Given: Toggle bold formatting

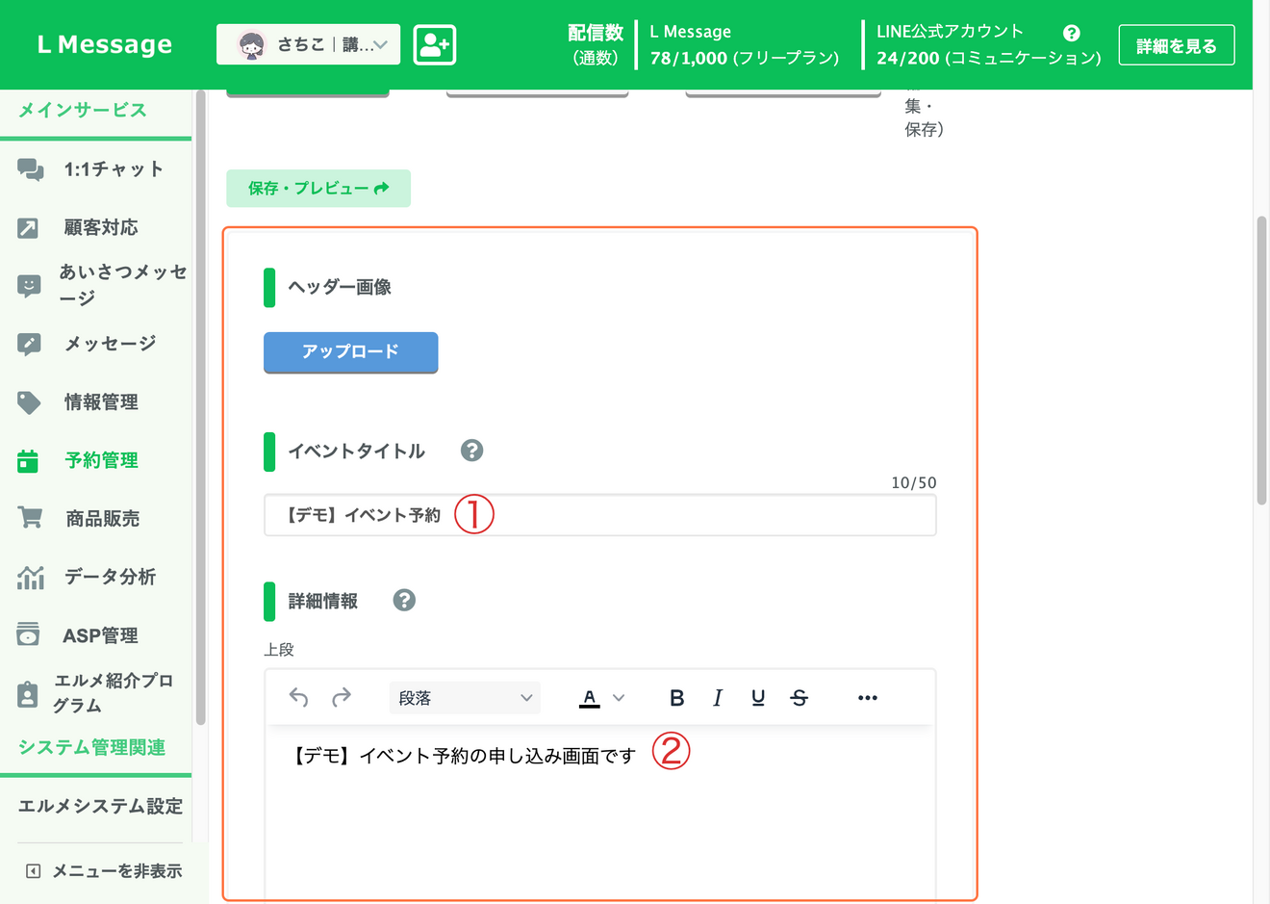Looking at the screenshot, I should click(677, 698).
